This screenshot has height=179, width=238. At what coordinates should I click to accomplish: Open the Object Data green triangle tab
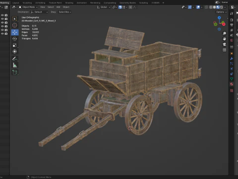pos(232,79)
